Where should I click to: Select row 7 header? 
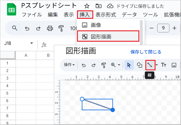coord(7,108)
